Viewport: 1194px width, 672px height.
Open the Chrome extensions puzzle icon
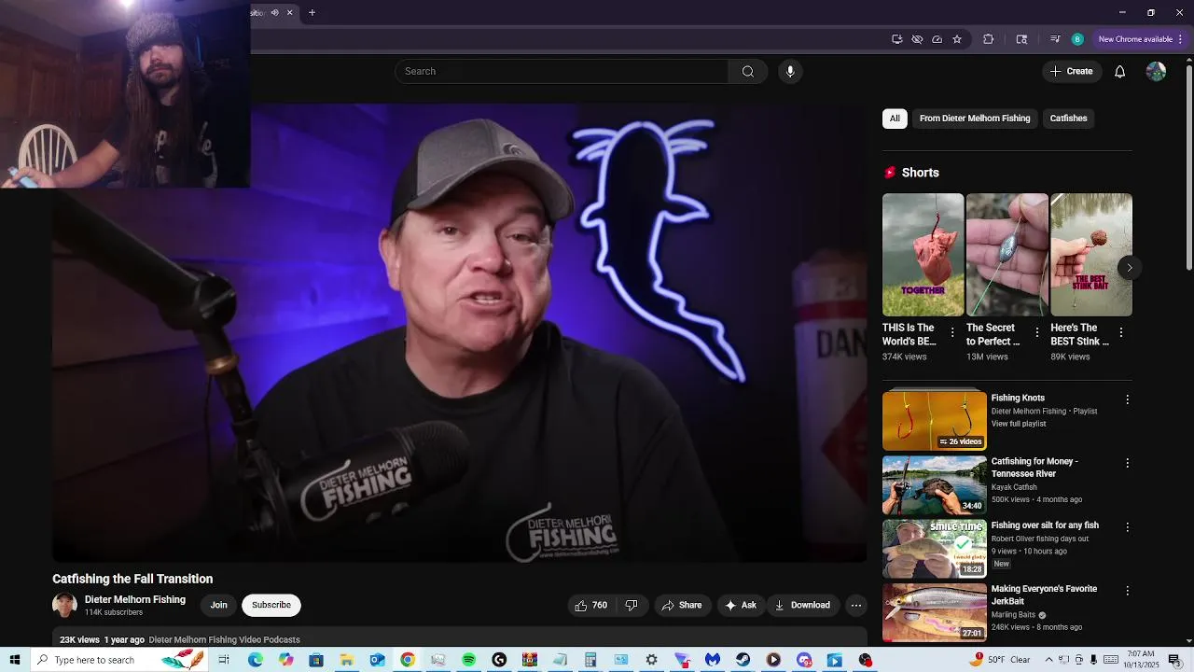(989, 39)
